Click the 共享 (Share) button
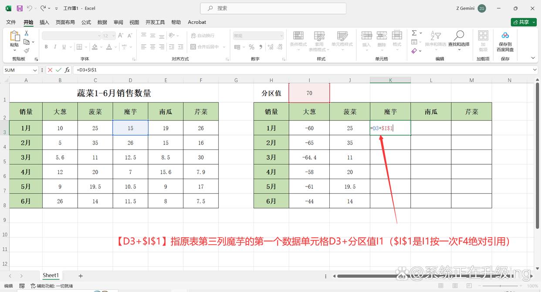This screenshot has height=292, width=541. [x=524, y=22]
